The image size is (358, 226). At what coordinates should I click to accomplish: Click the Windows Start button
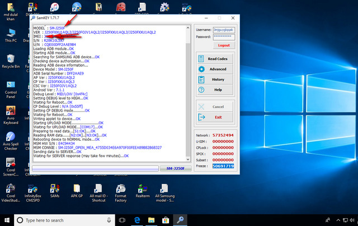click(x=7, y=220)
